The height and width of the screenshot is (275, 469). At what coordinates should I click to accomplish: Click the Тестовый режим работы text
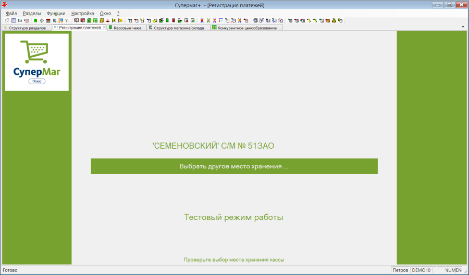tap(233, 217)
